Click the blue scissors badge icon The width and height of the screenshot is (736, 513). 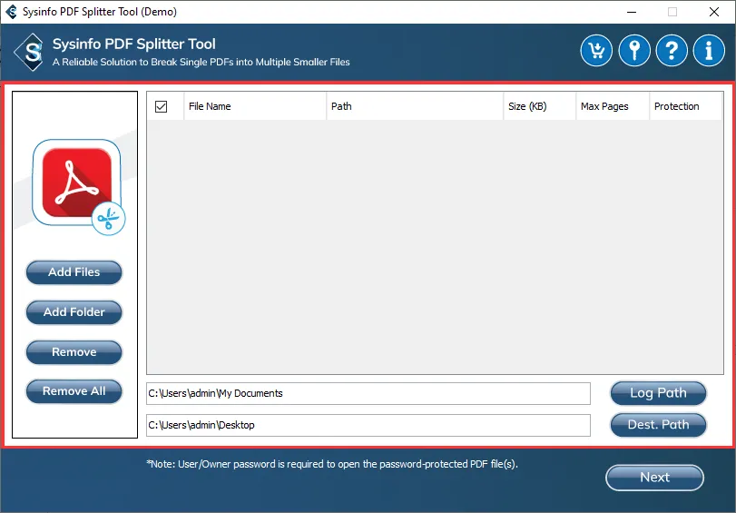tap(109, 218)
